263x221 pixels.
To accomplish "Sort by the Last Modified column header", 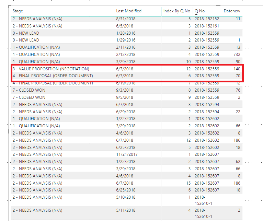I will coord(129,11).
